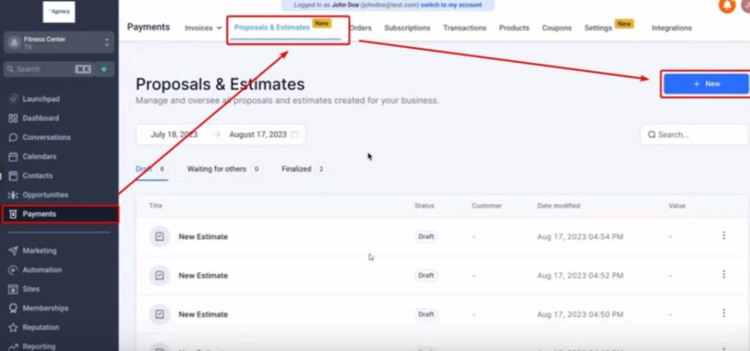
Task: Click the green quick-action button beside Search
Action: click(x=104, y=69)
